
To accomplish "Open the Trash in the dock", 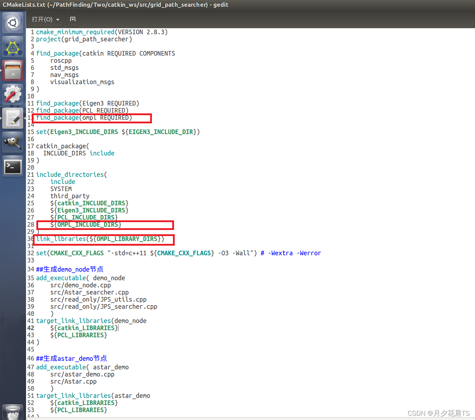I will (13, 413).
